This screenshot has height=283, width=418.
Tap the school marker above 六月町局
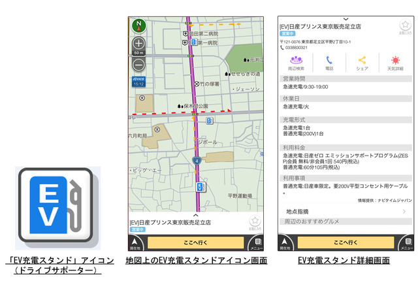[157, 129]
